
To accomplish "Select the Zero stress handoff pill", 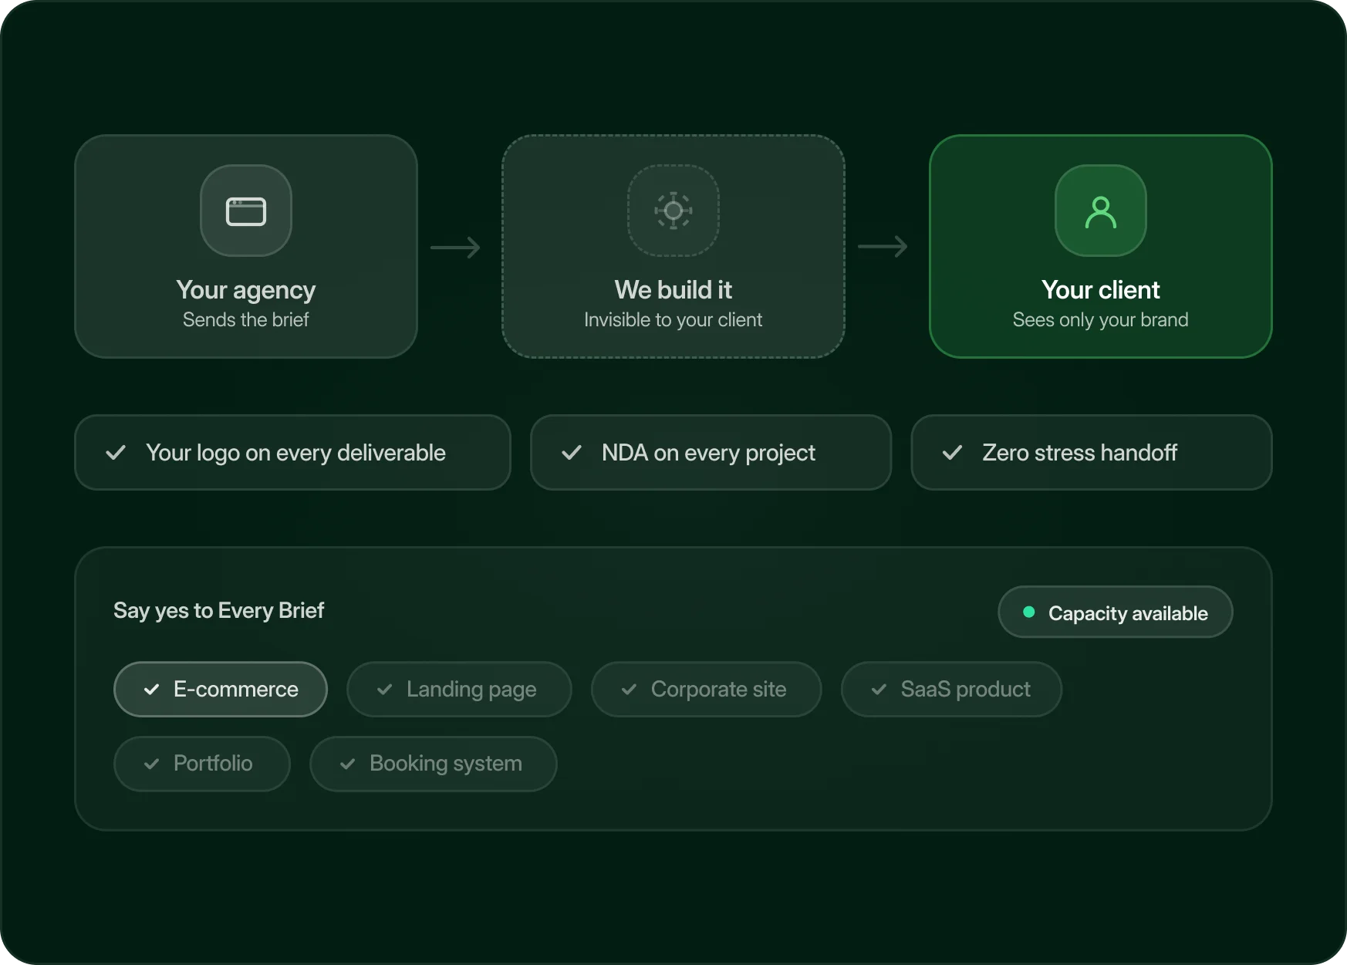I will point(1092,453).
